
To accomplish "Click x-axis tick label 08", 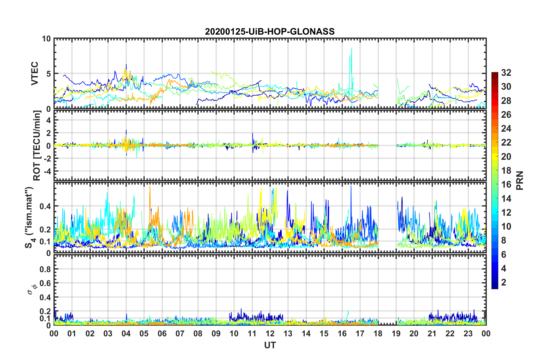I will click(x=198, y=333).
